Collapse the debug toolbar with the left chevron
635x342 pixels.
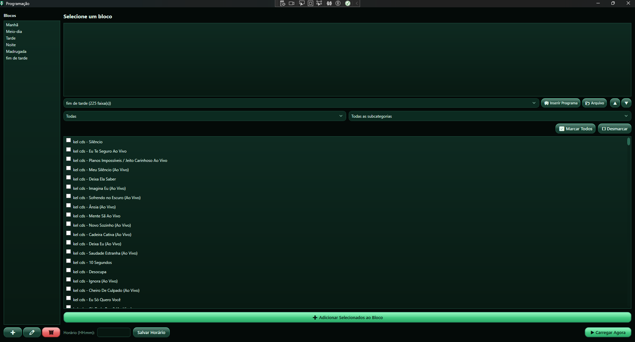(357, 3)
